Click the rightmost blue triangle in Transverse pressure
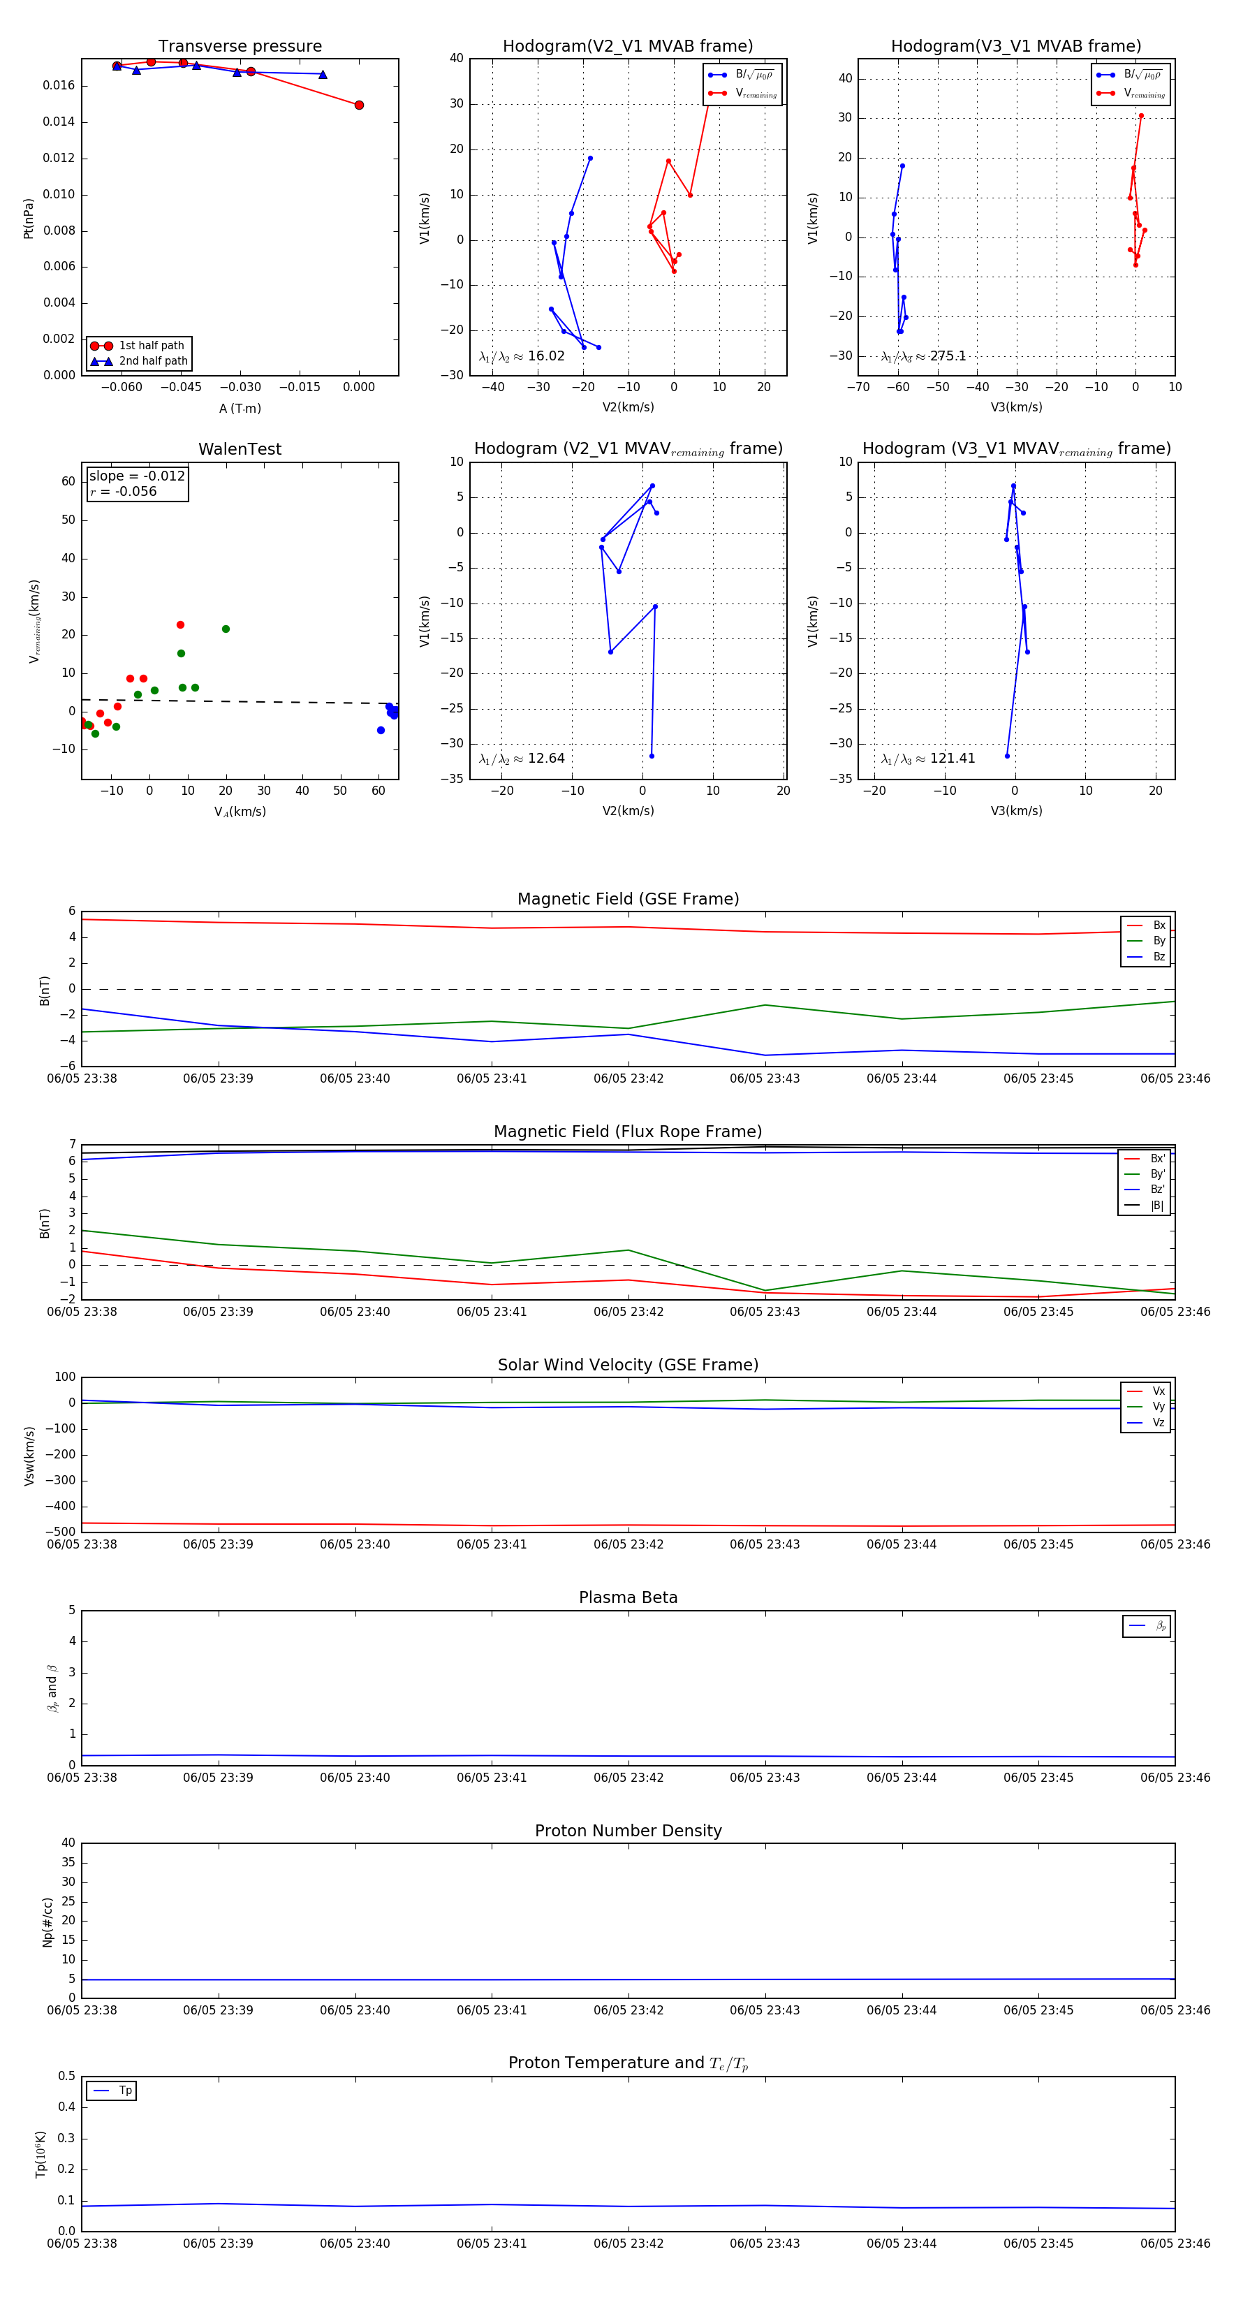Screen dimensions: 1257x2305 (323, 74)
